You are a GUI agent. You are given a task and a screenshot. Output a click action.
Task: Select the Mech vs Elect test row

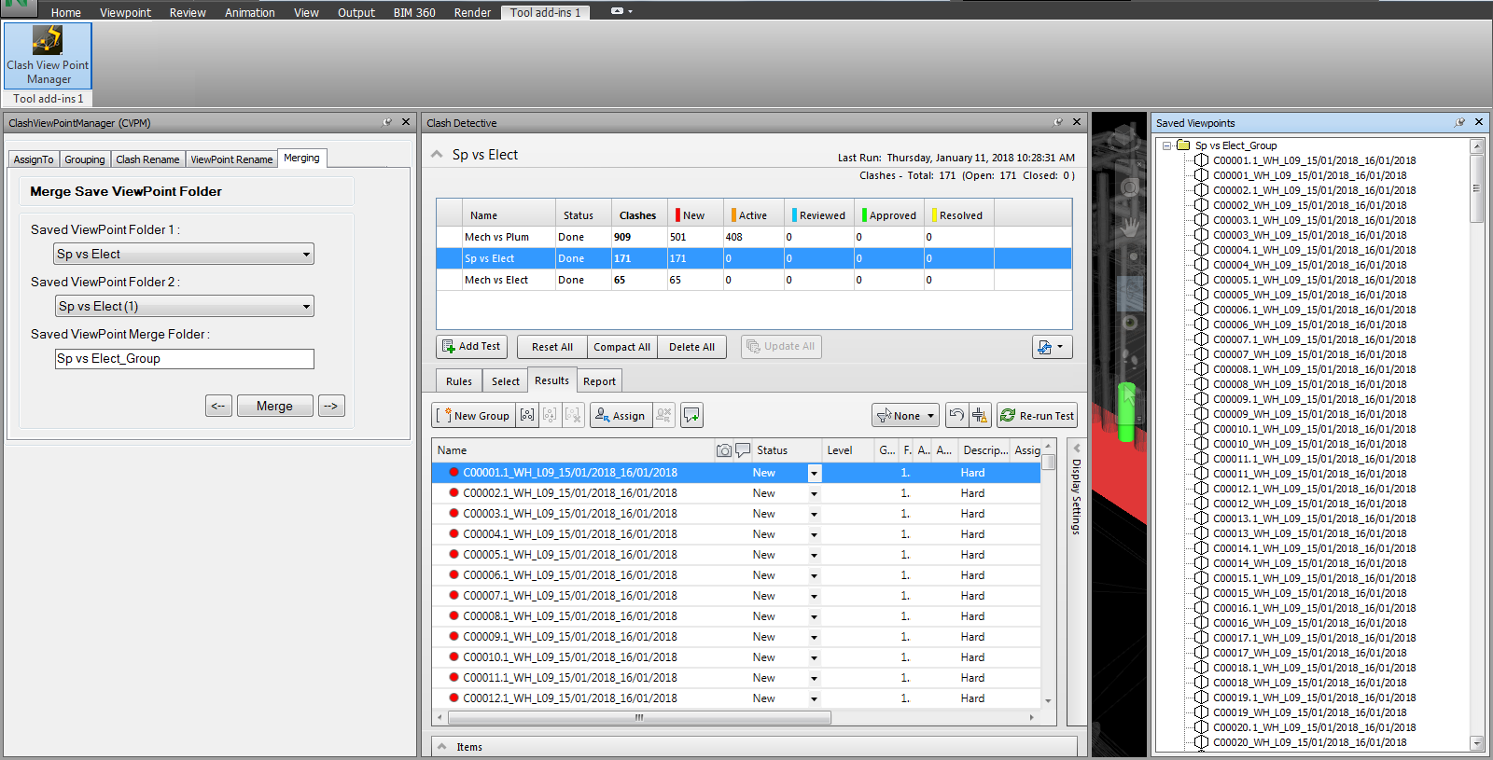click(754, 280)
